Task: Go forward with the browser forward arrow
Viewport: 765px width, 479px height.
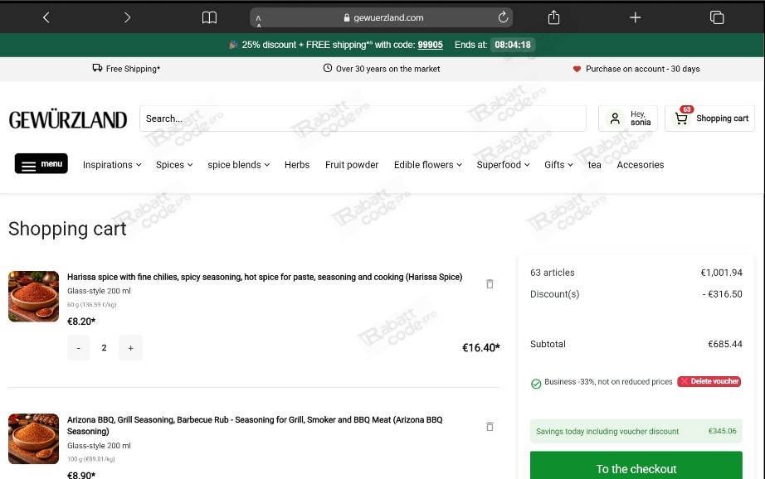Action: coord(127,17)
